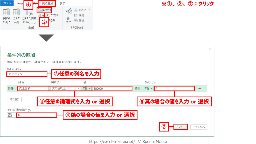Click the 新しい列名 field containing 売上ランク

27,74
